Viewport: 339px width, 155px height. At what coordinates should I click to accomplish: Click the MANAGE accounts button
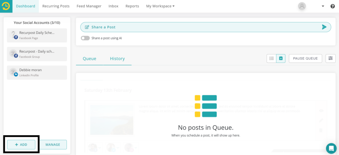(53, 145)
